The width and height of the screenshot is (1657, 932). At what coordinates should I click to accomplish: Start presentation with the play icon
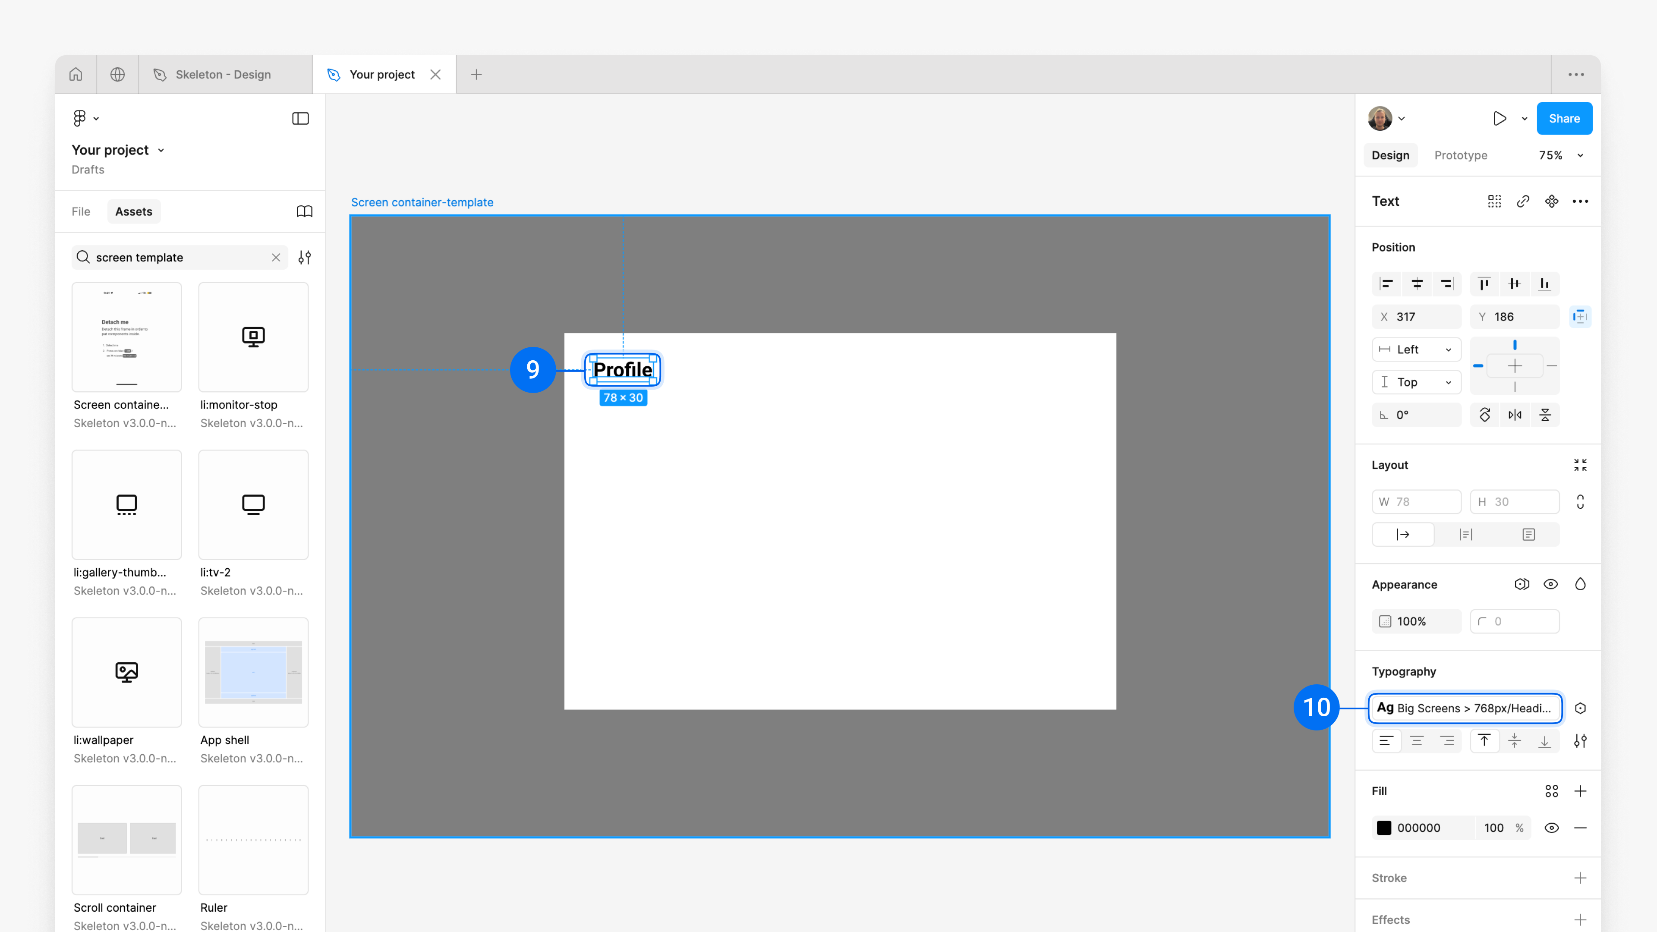coord(1499,118)
